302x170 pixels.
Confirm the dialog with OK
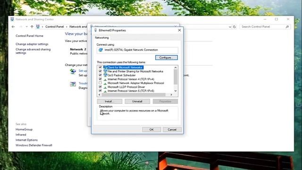pos(151,129)
